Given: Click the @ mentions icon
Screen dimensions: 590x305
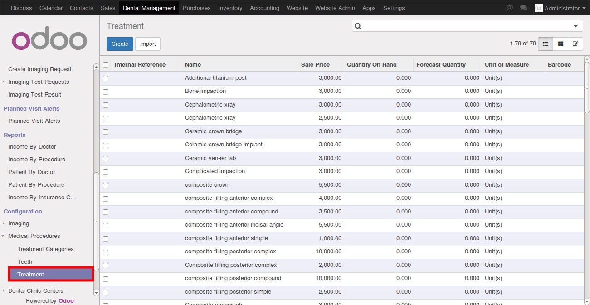Looking at the screenshot, I should (x=509, y=8).
